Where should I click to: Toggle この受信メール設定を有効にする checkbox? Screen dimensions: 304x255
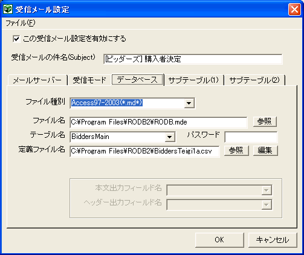pos(16,39)
